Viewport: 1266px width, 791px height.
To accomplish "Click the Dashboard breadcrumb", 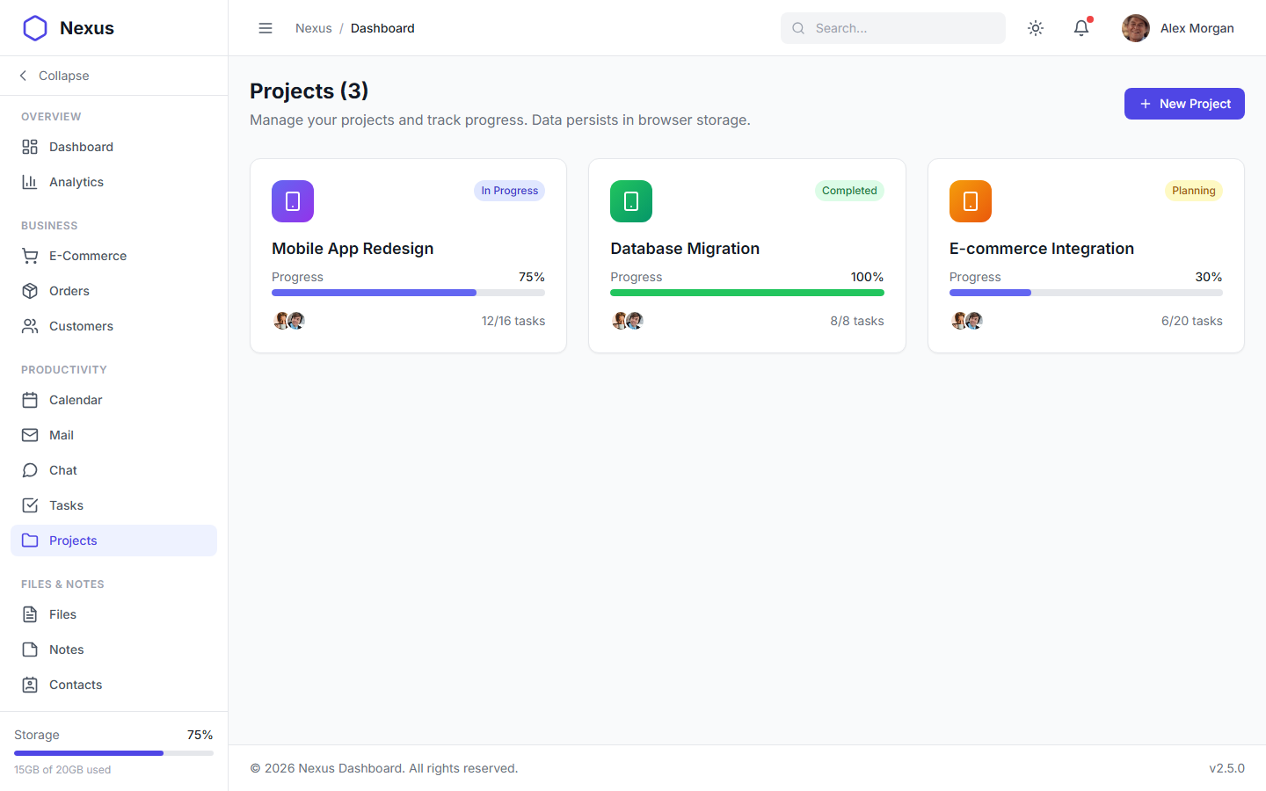I will point(382,28).
